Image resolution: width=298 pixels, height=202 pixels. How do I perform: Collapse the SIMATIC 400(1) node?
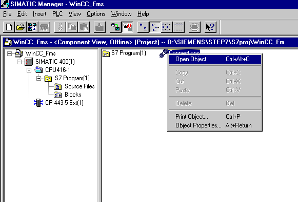(x=19, y=62)
